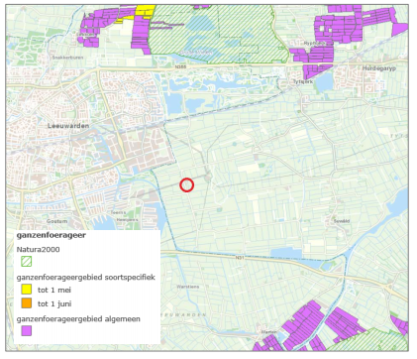Screen dimensions: 417x359
Task: Click the 'Warstiens' place label
Action: coord(187,287)
